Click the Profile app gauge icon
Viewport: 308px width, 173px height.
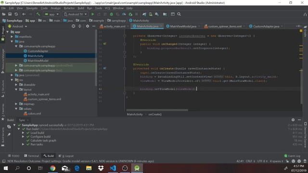point(124,14)
